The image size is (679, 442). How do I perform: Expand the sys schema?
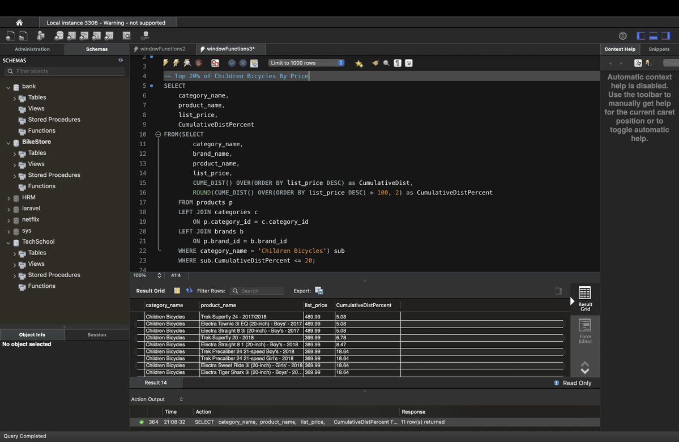pyautogui.click(x=8, y=231)
